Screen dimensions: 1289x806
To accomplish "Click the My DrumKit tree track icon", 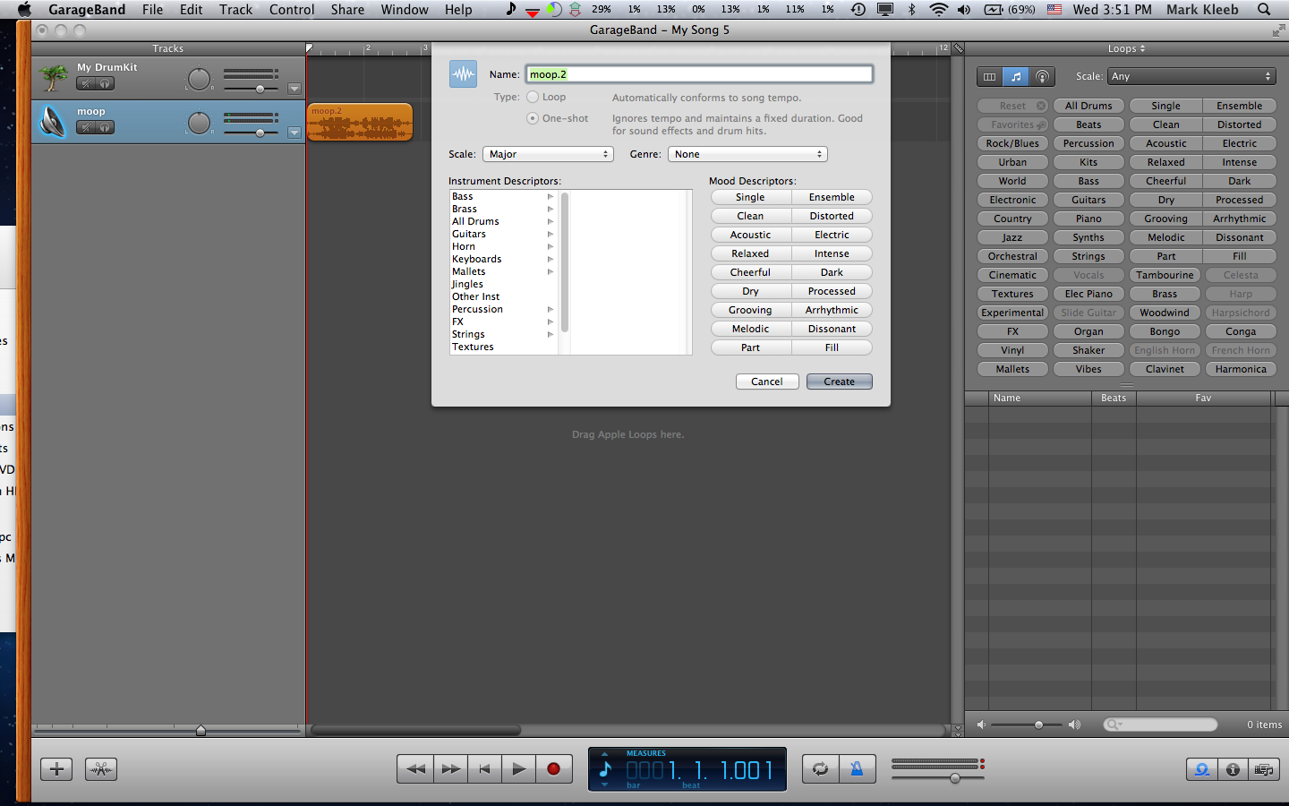I will [x=54, y=78].
